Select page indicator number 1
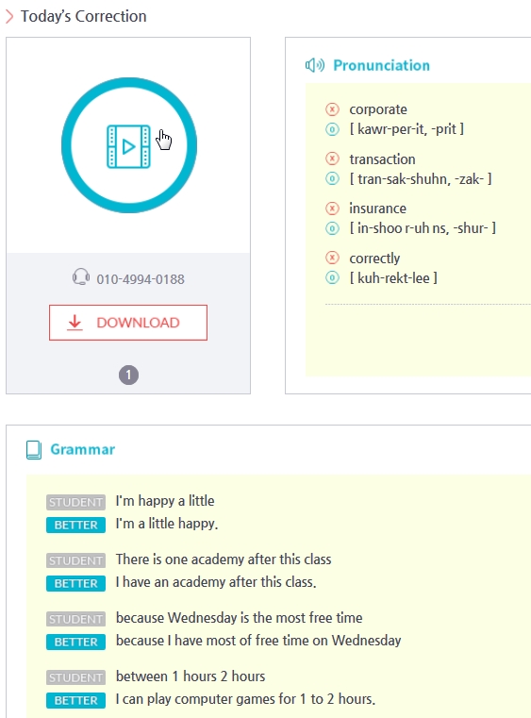 tap(128, 375)
